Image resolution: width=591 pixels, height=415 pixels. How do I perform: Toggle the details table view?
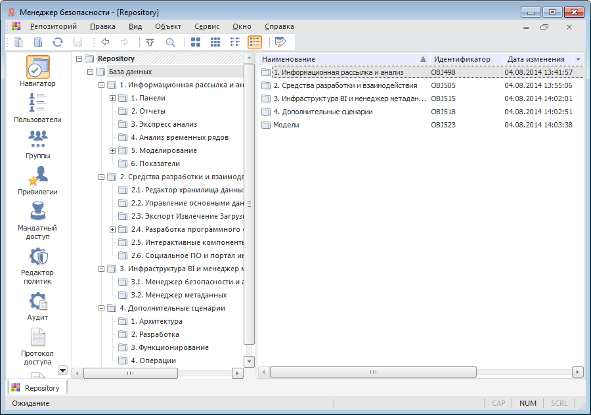point(255,42)
